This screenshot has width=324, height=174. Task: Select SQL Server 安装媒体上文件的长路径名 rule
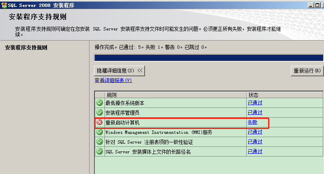[148, 152]
